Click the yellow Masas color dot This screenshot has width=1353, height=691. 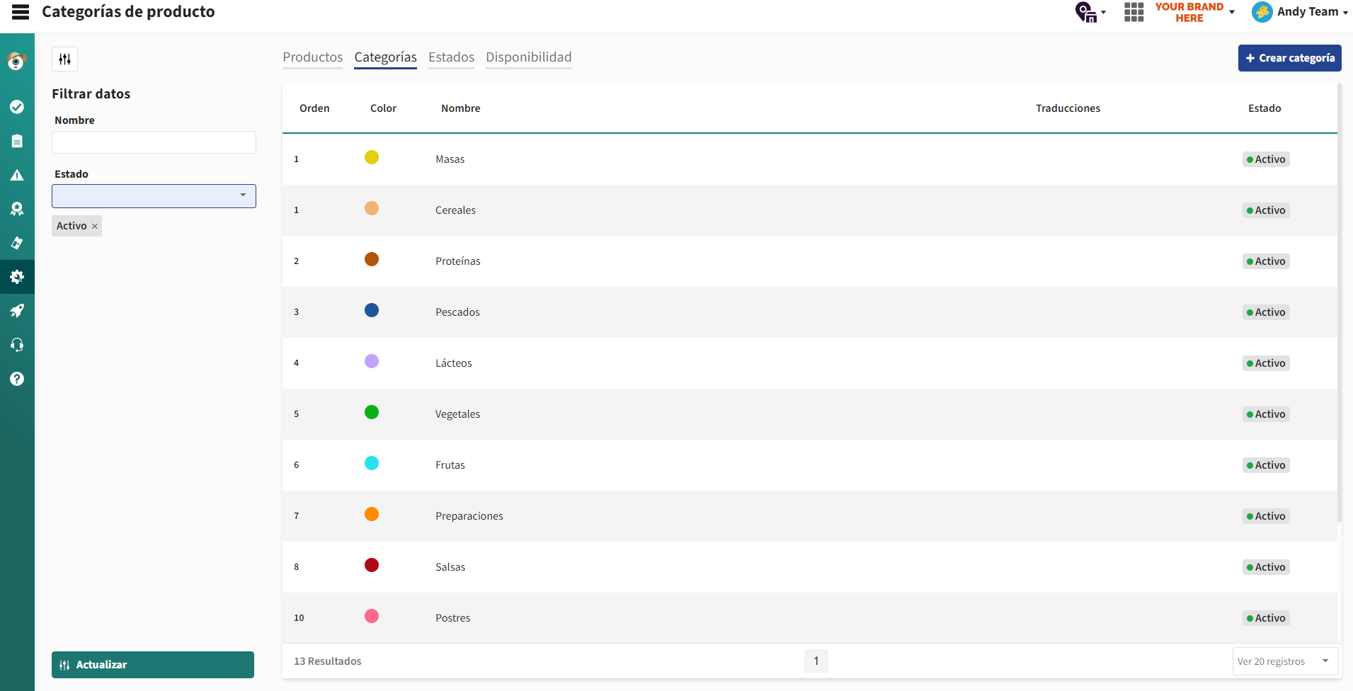(372, 157)
